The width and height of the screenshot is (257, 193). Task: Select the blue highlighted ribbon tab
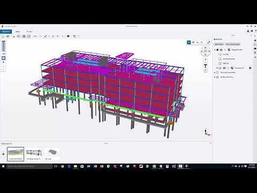coord(6,32)
